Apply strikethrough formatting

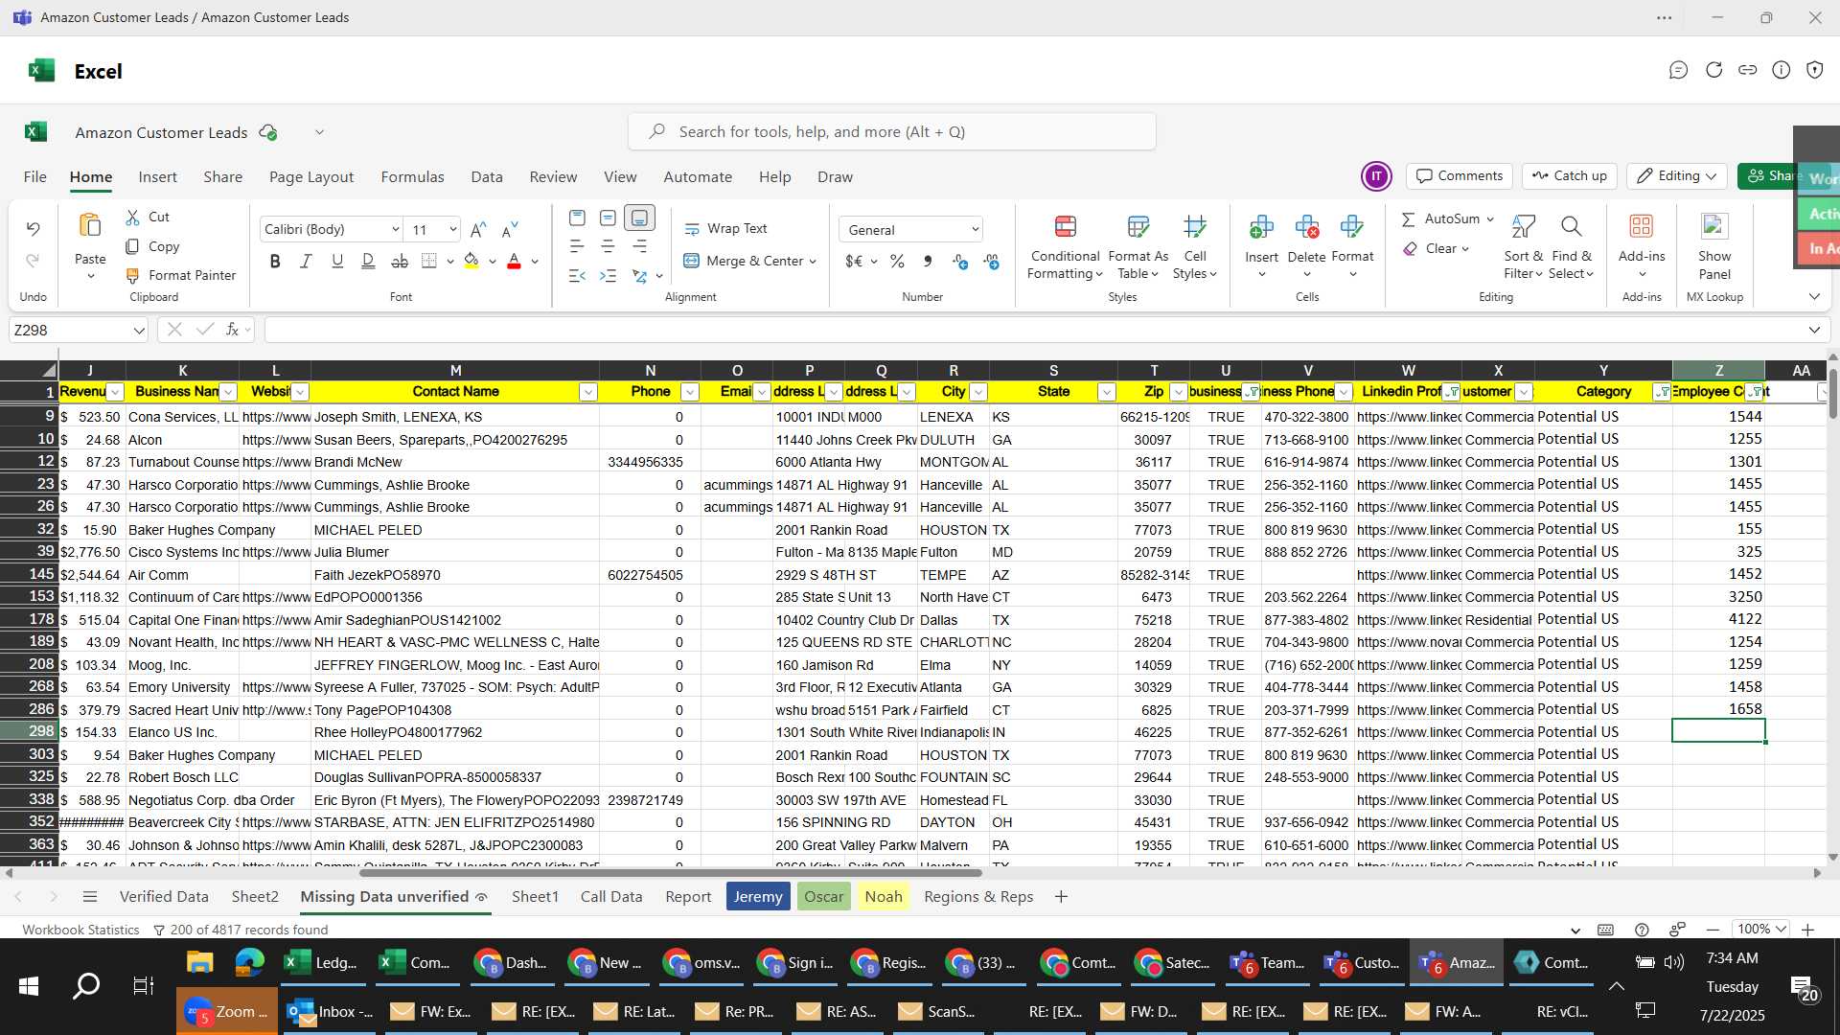click(x=400, y=261)
